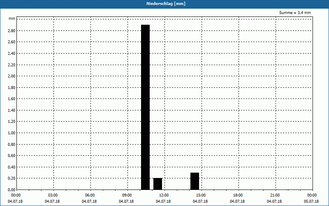Click the 0,80 y-axis value
Viewport: 329px width, 206px height.
click(12, 144)
